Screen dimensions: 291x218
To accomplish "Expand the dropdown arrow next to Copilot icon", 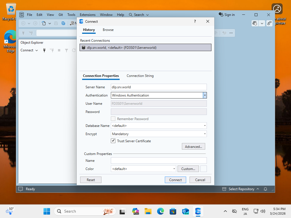I will (x=262, y=23).
